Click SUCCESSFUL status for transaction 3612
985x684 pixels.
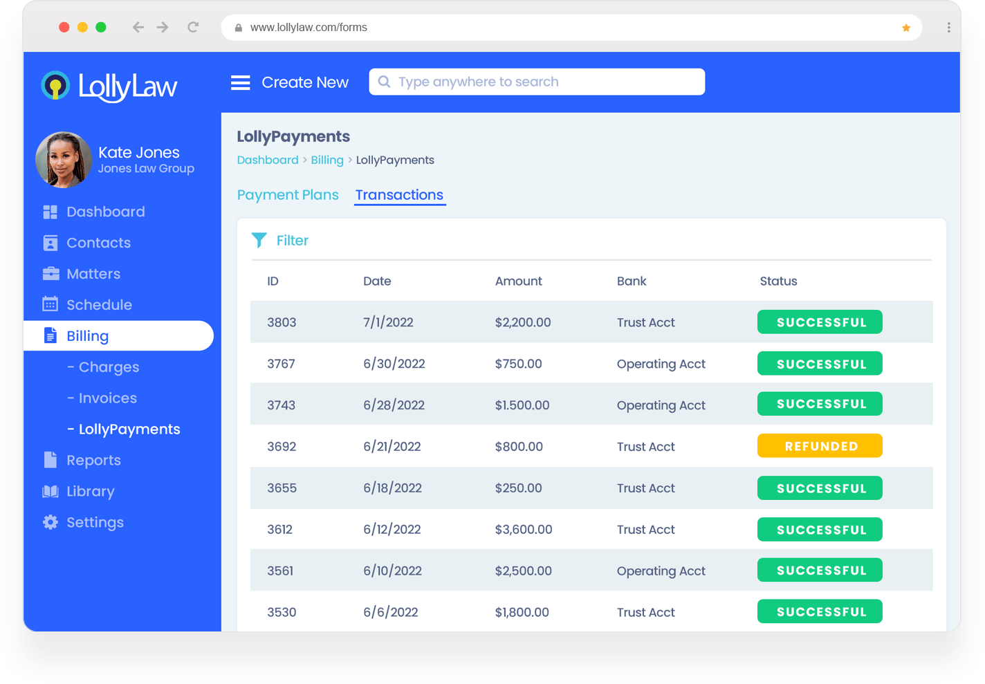tap(820, 529)
